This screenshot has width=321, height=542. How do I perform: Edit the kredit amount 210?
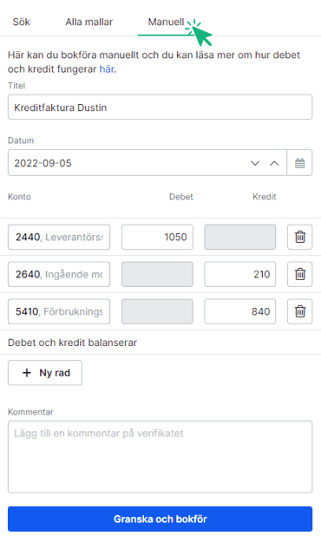coord(240,274)
